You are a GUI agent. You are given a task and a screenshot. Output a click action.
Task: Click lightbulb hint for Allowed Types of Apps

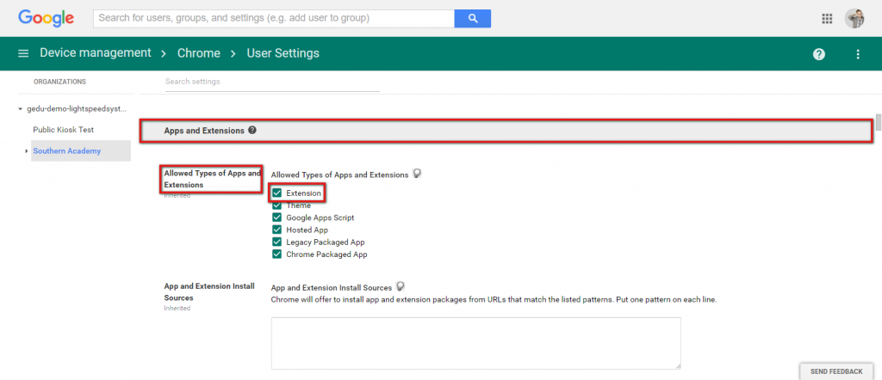(x=417, y=174)
